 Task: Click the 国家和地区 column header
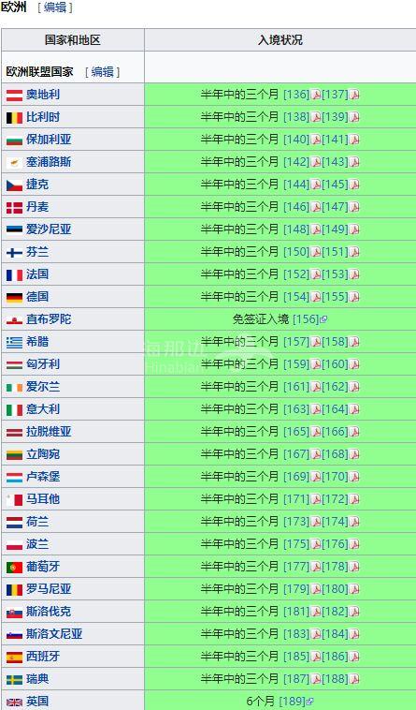tap(72, 40)
